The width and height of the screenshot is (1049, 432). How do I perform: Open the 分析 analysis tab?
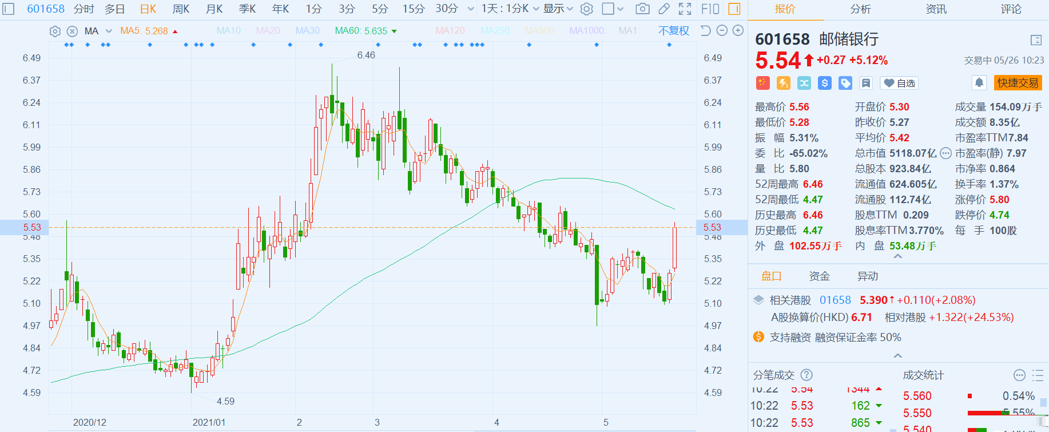tap(860, 9)
